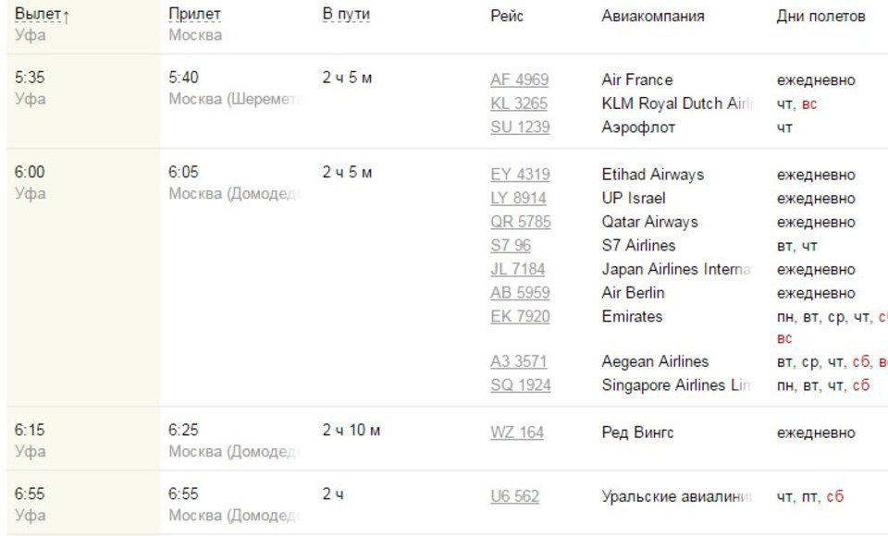
Task: Open flight KL 3265 link
Action: pyautogui.click(x=519, y=104)
